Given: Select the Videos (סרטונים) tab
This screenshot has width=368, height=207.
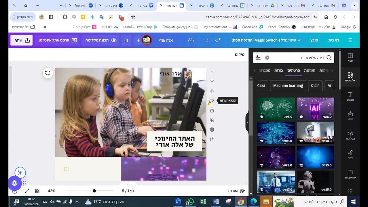Looking at the screenshot, I should pyautogui.click(x=293, y=70).
